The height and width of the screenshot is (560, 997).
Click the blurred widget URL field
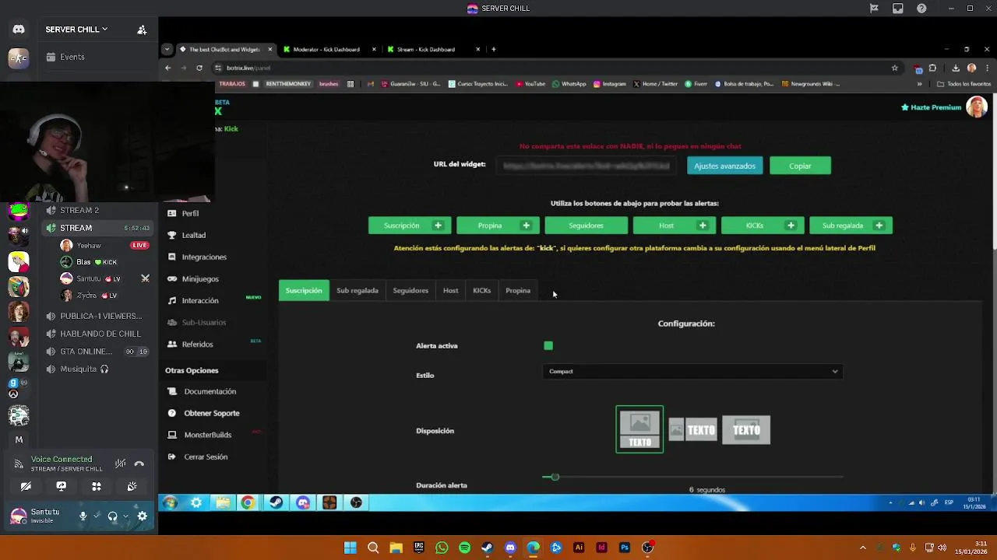tap(586, 166)
